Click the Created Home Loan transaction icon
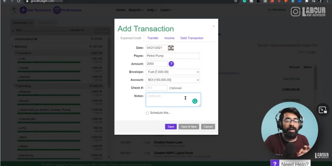Screen dimensions: 332x166 click(x=146, y=143)
